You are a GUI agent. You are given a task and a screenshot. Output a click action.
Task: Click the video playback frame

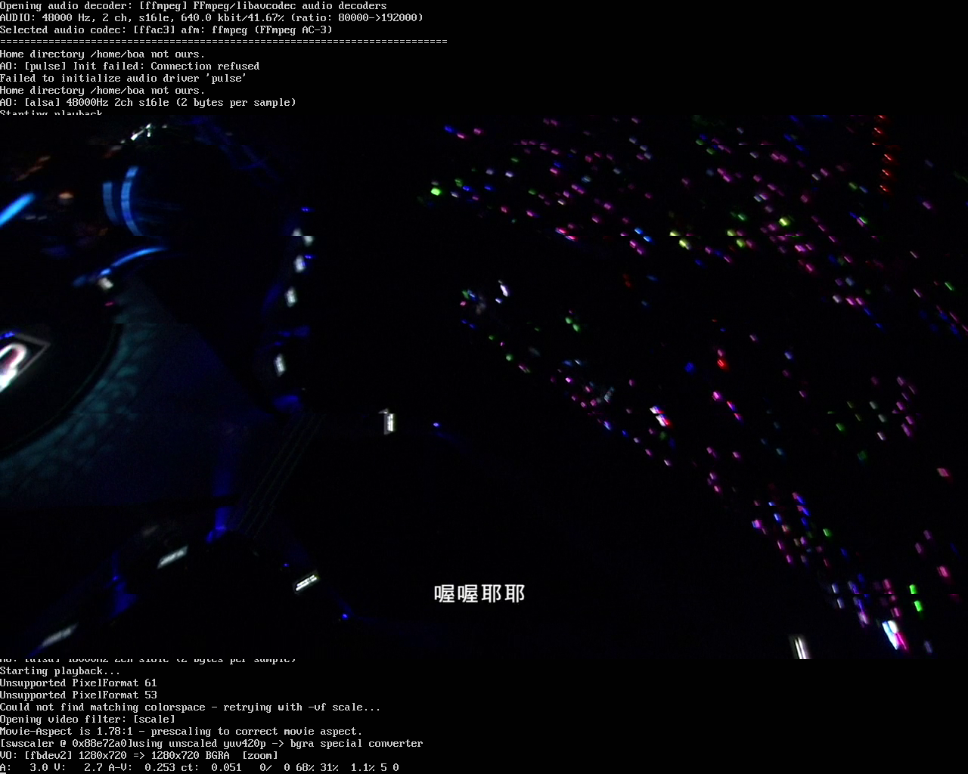pyautogui.click(x=484, y=387)
